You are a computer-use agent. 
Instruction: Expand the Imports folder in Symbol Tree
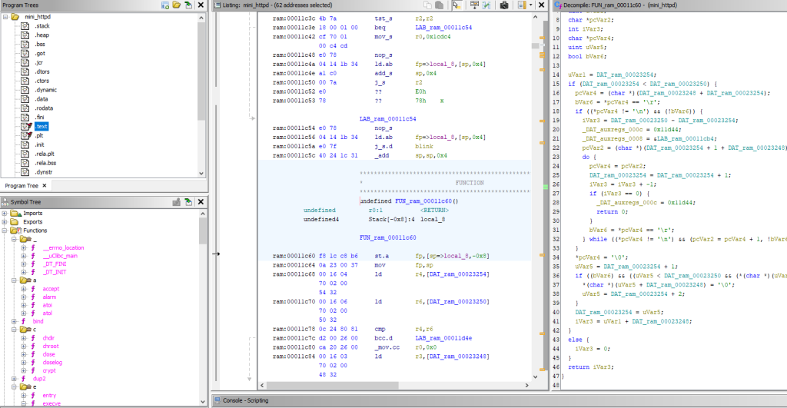(x=5, y=213)
